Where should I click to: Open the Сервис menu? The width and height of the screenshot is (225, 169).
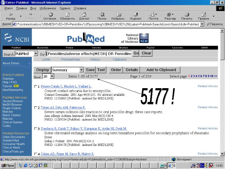pos(65,8)
